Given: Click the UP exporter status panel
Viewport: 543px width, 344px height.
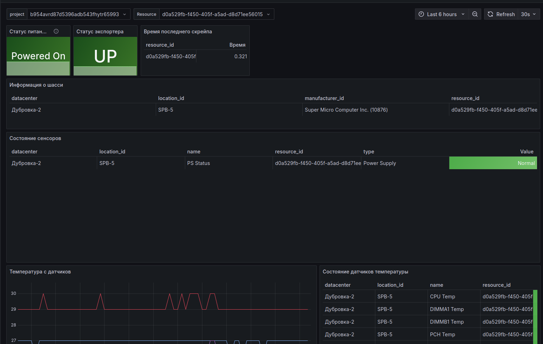Looking at the screenshot, I should [105, 56].
